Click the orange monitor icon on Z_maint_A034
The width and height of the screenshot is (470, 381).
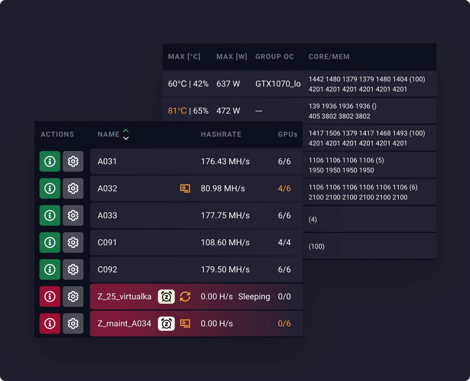pyautogui.click(x=185, y=324)
